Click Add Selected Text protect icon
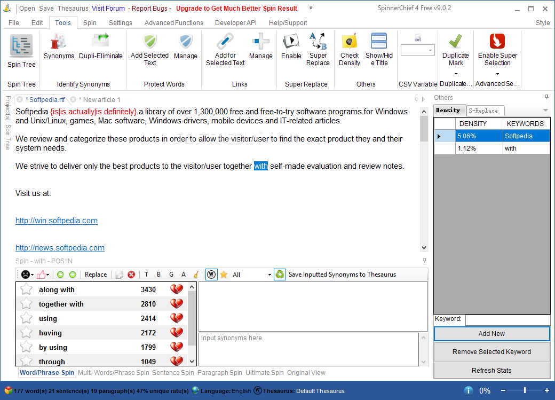This screenshot has width=555, height=400. coord(150,42)
